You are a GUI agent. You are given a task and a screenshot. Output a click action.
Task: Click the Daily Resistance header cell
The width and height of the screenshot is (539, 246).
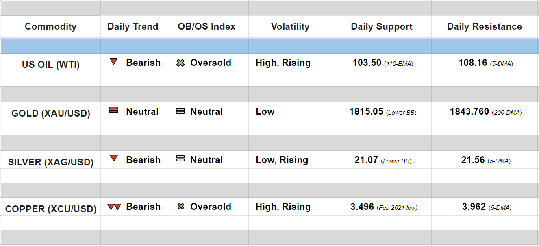click(x=484, y=26)
